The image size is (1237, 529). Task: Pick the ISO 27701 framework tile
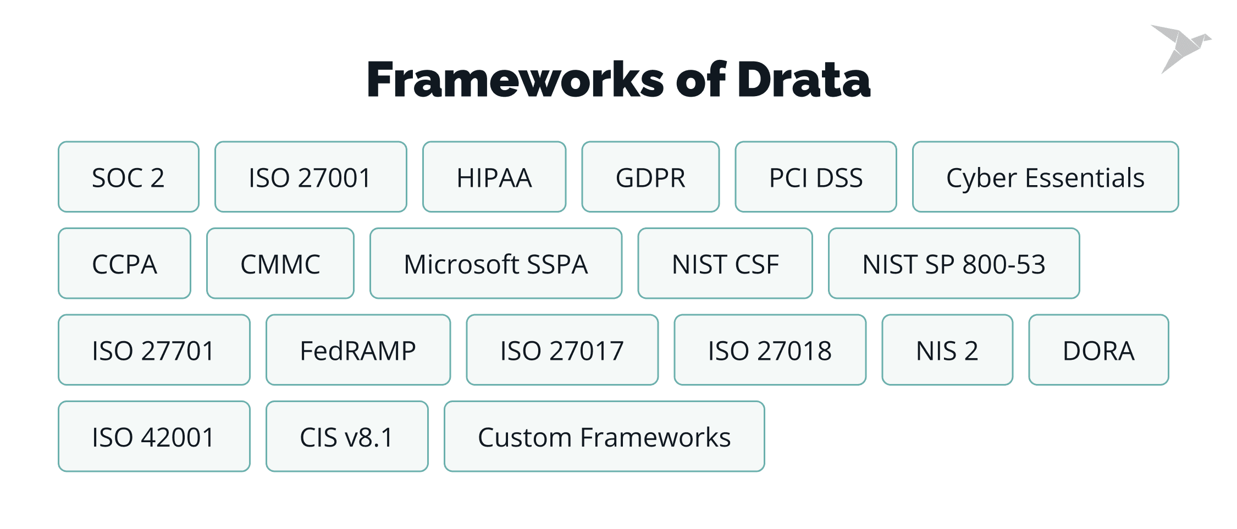tap(154, 350)
